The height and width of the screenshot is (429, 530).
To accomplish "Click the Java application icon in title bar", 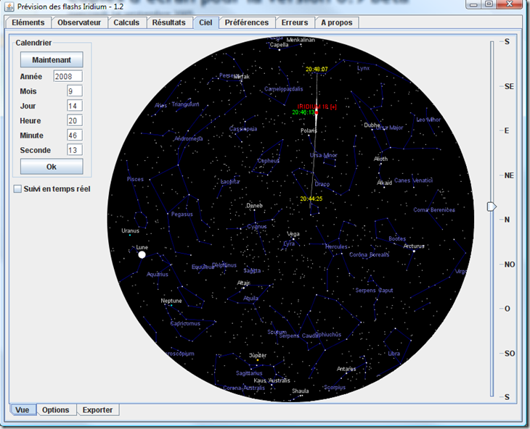I will click(x=9, y=7).
